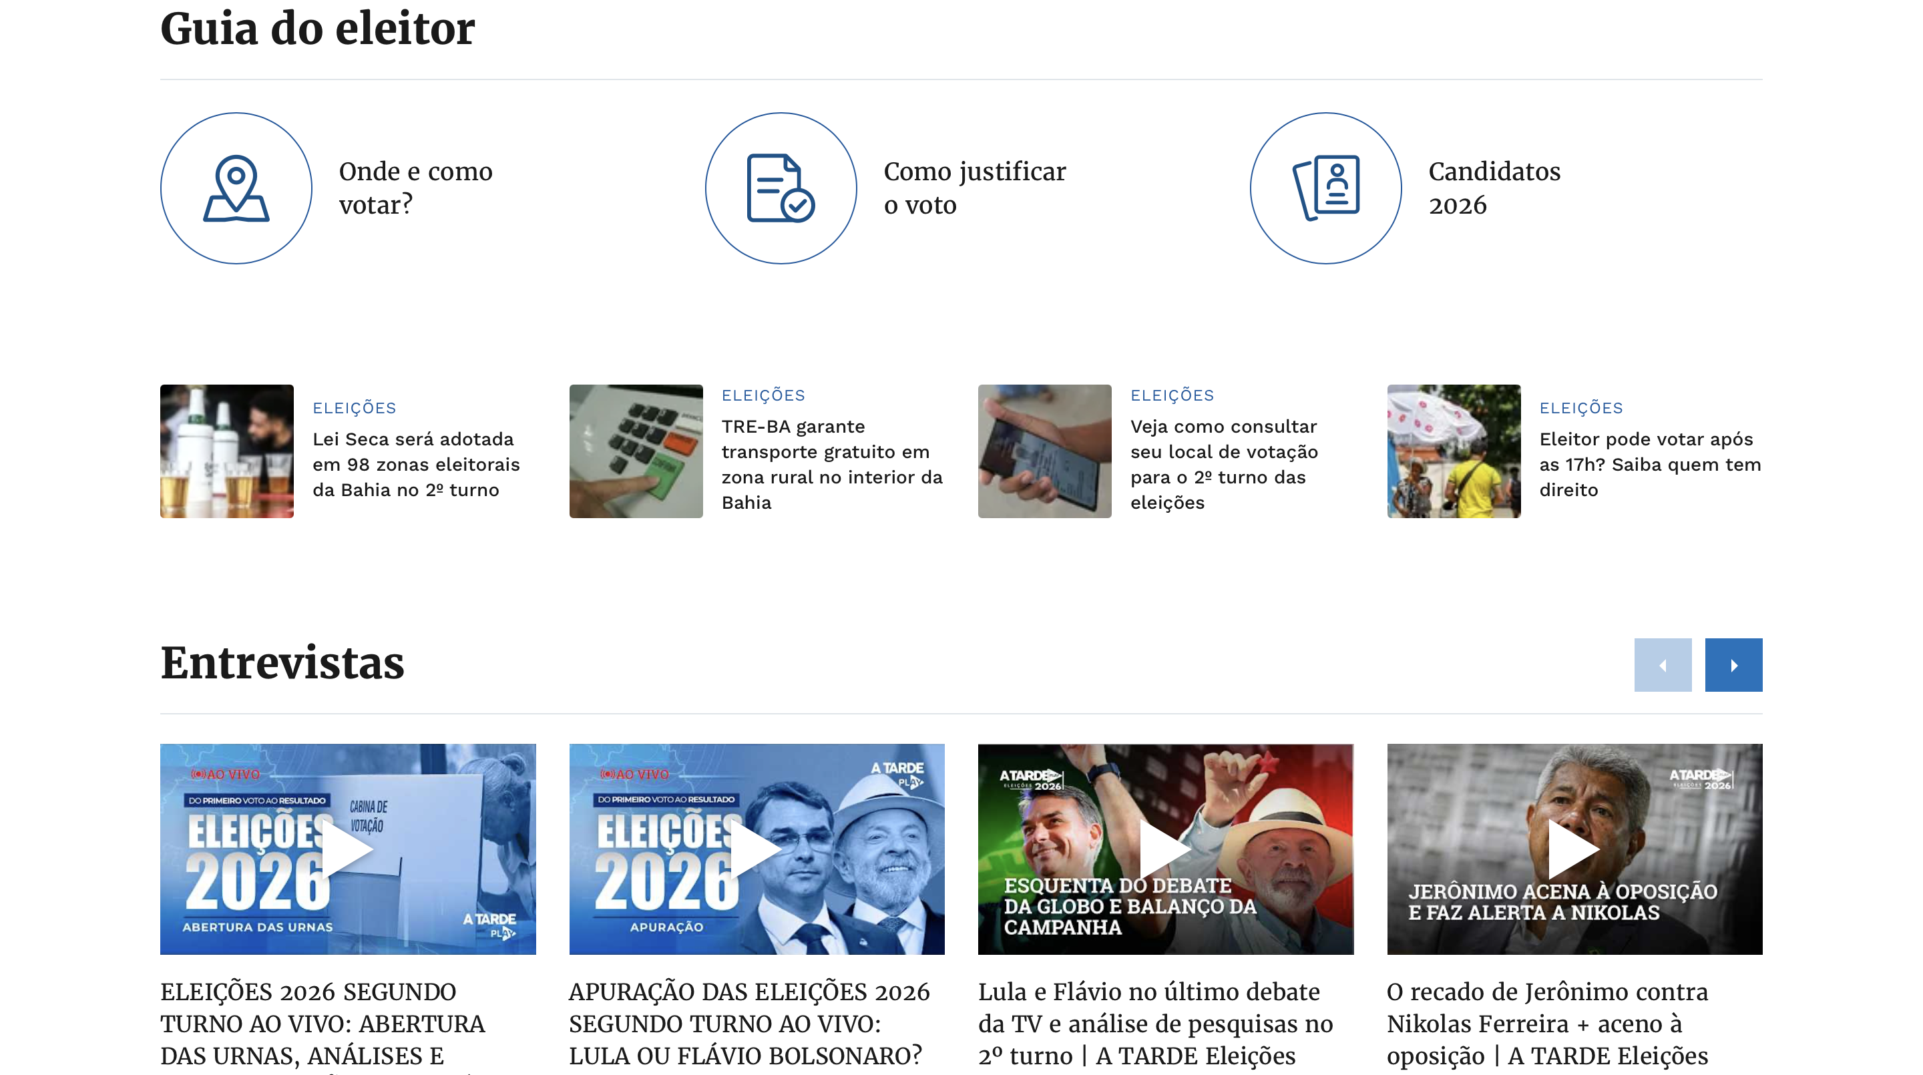Read 'Lei Seca será adotada em 98 zonas' headline
This screenshot has width=1923, height=1075.
(x=417, y=464)
